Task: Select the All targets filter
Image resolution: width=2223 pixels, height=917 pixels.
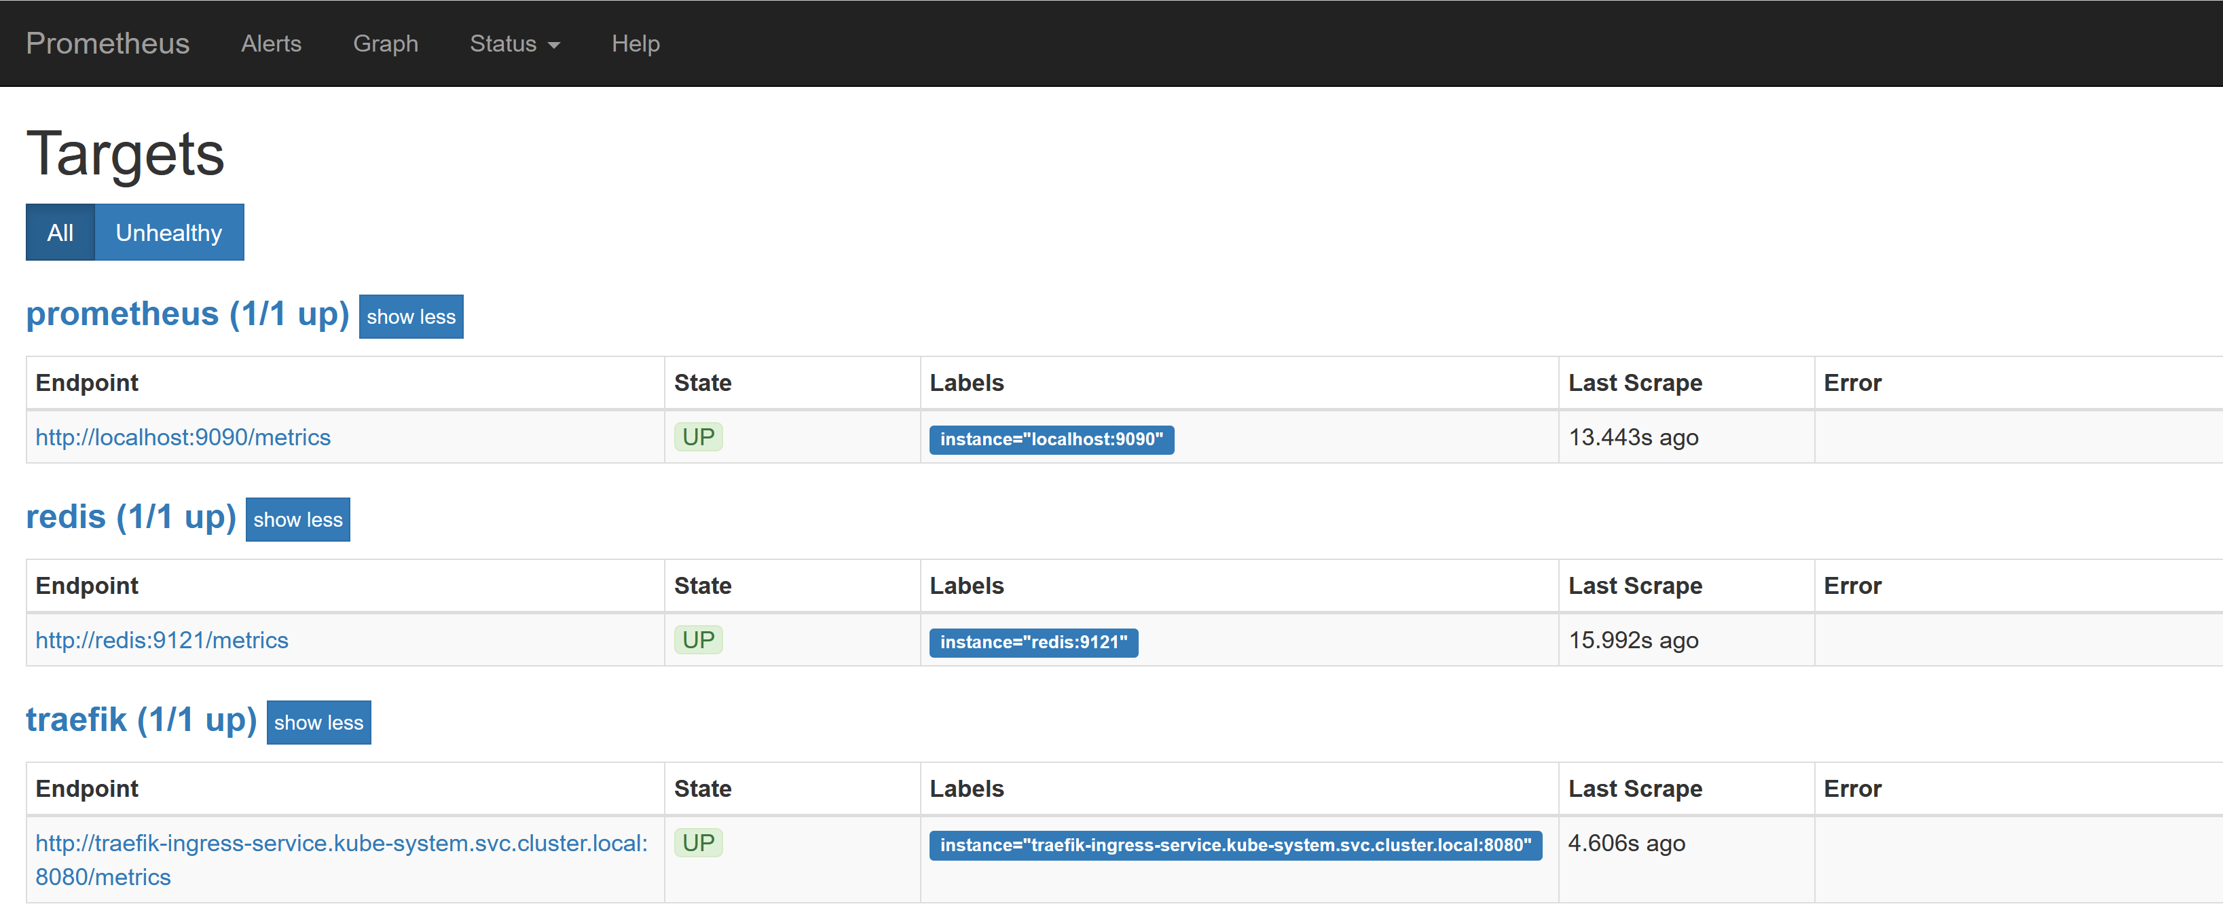Action: [x=60, y=232]
